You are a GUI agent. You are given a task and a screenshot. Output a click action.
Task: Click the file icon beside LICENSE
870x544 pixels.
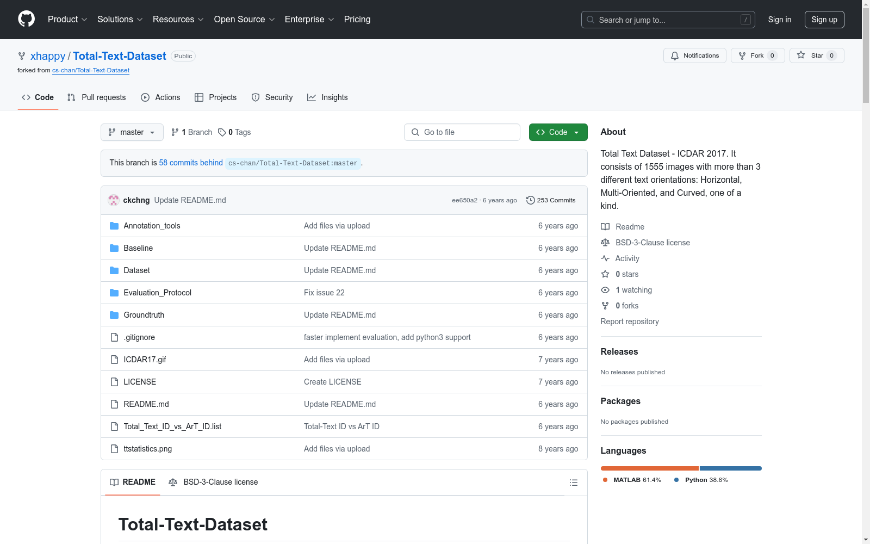click(x=114, y=382)
